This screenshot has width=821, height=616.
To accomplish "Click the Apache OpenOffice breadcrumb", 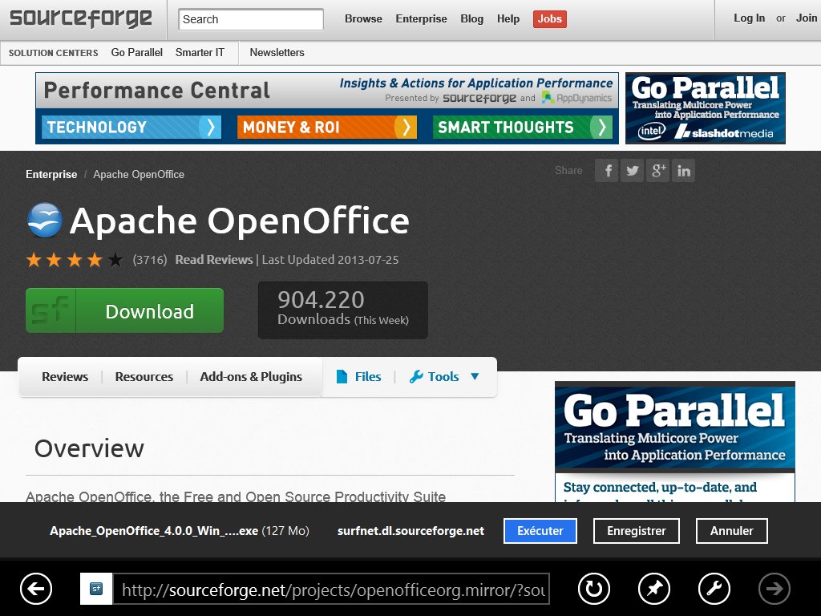I will tap(139, 174).
